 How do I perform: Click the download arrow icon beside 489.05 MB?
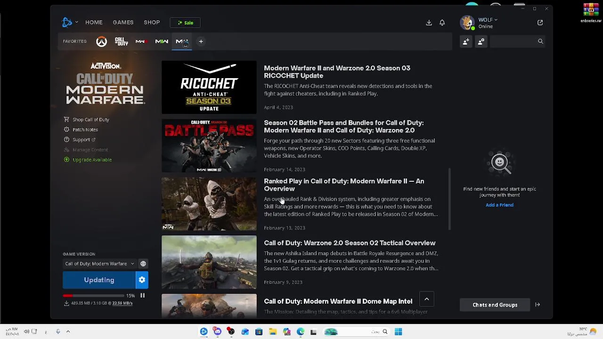point(66,303)
